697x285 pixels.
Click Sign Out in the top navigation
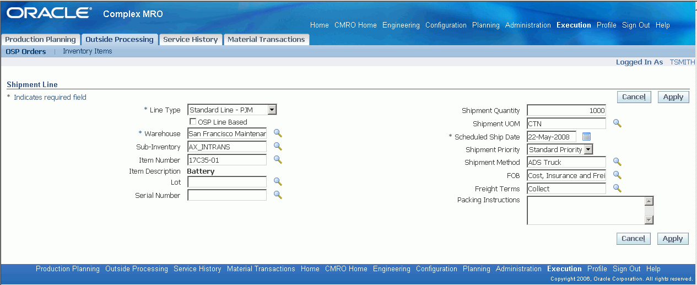coord(636,25)
